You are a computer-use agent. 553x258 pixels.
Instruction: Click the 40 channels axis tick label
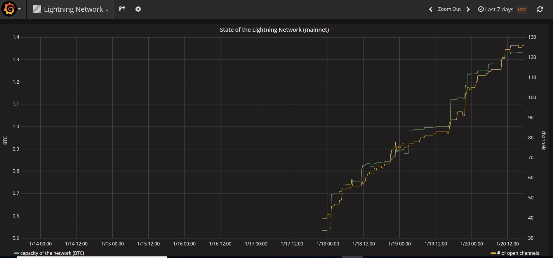tap(531, 218)
